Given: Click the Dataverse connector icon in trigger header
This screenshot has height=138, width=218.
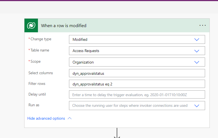Looking at the screenshot, I should [x=31, y=25].
